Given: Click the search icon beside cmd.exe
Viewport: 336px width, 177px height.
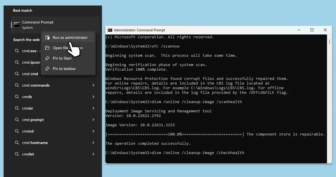Looking at the screenshot, I should click(x=17, y=51).
